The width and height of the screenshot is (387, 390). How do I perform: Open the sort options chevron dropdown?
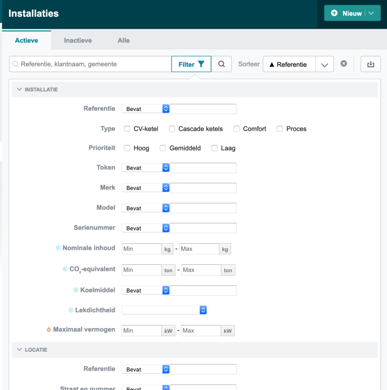click(x=324, y=65)
